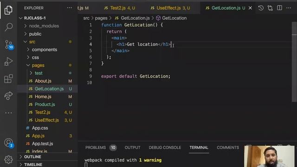This screenshot has width=297, height=167.
Task: Switch to the partially hidden .js M tab
Action: click(84, 8)
